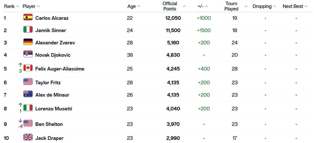Click the Spain flag beside Carlos Alcaraz
The height and width of the screenshot is (143, 314).
coord(28,18)
